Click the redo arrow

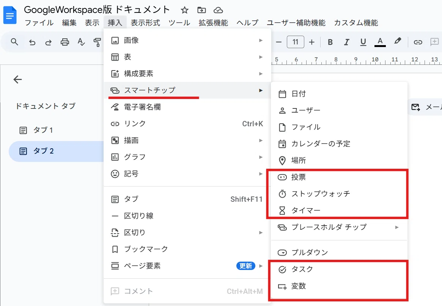[49, 42]
